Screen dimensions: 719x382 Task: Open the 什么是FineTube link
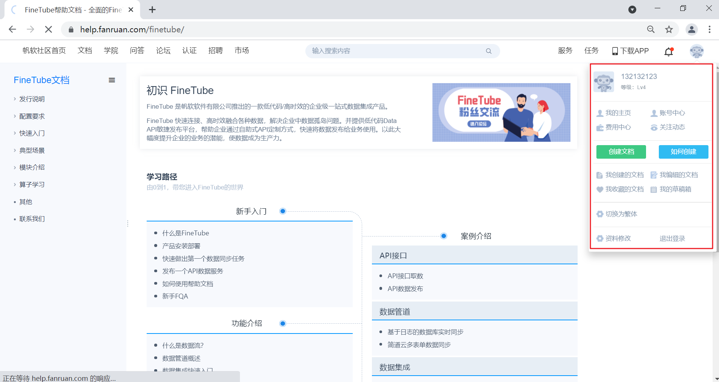coord(186,233)
